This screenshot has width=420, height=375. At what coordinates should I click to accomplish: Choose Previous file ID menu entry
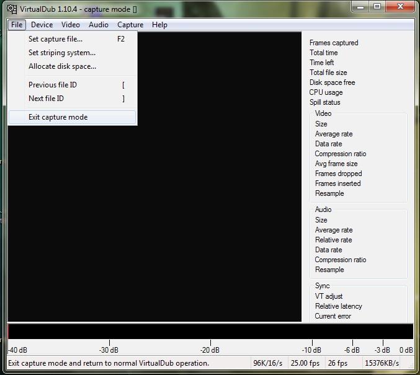[73, 85]
